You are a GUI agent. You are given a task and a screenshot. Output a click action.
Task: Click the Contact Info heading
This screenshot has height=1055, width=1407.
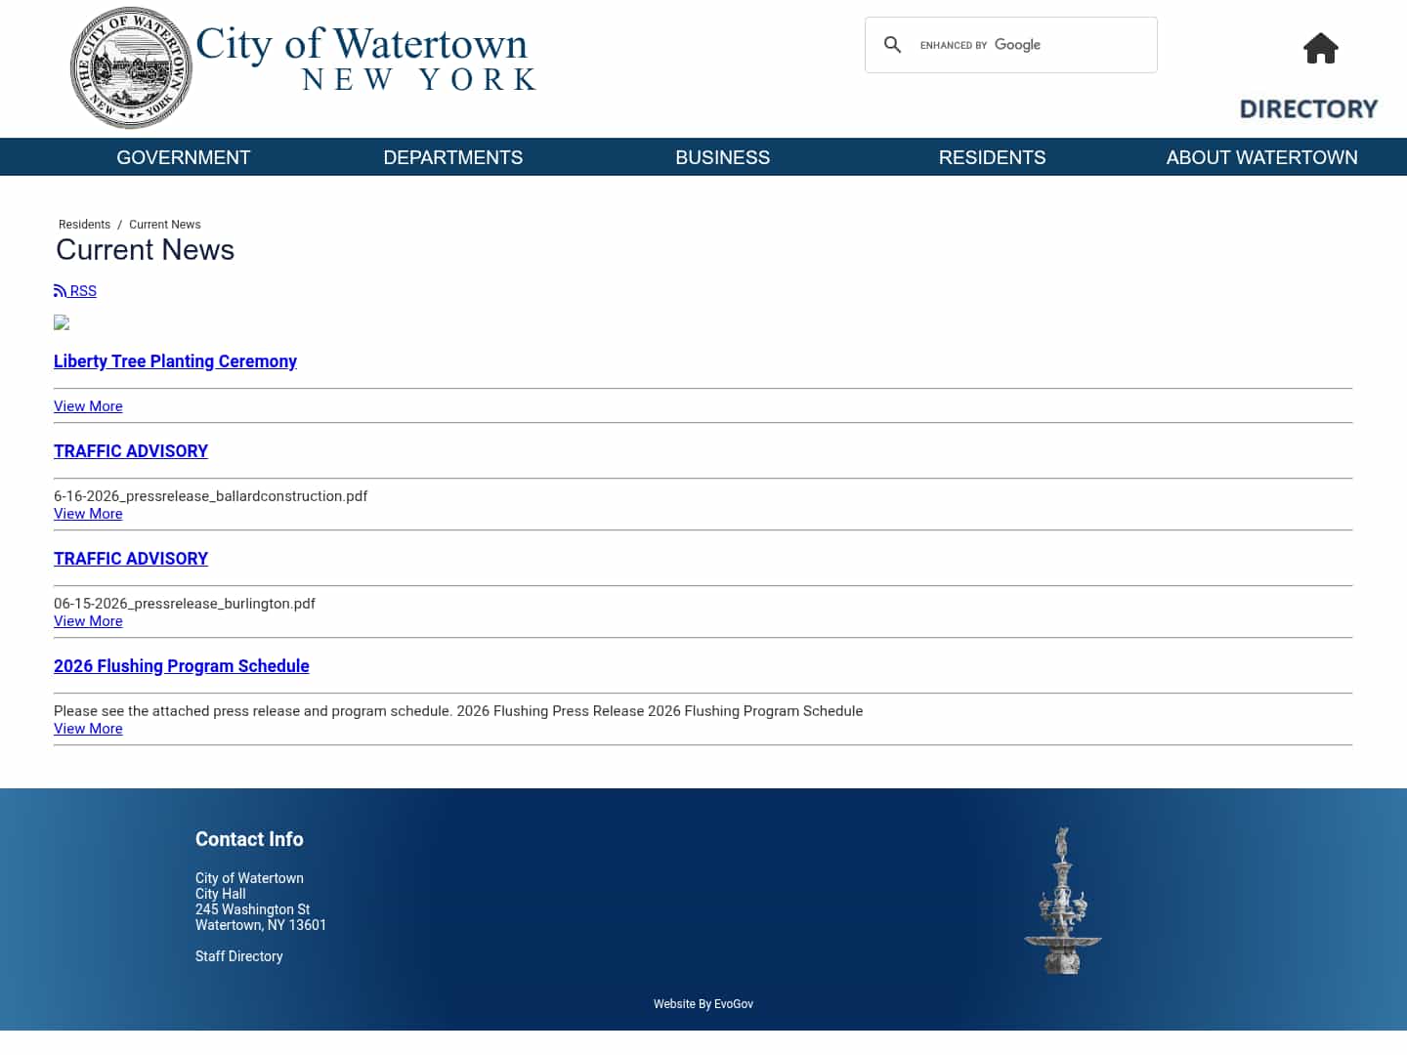[249, 839]
